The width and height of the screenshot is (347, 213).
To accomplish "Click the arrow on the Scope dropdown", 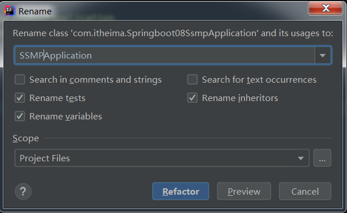I will pos(301,158).
